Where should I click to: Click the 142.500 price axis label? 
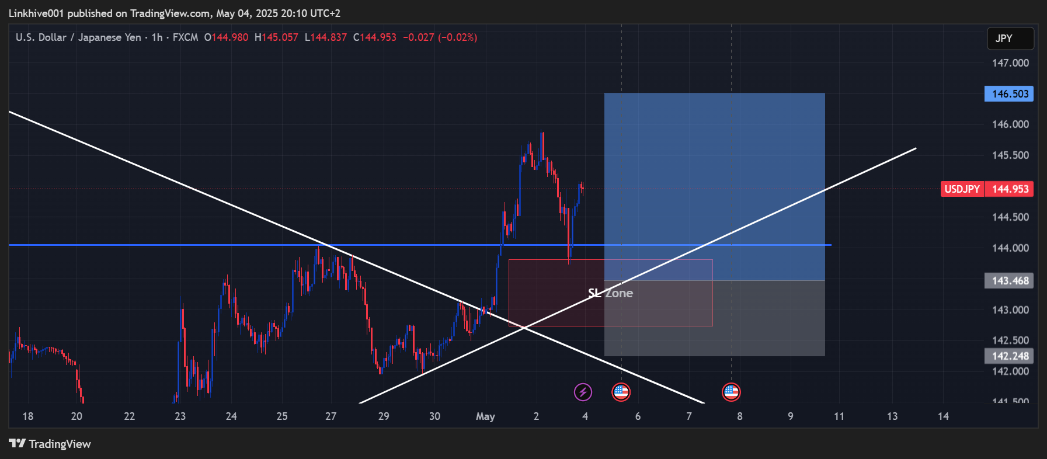point(1010,340)
